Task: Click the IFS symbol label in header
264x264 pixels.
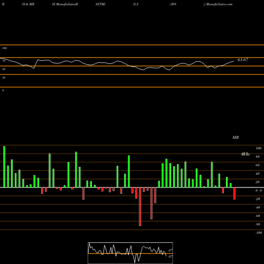Action: pos(173,4)
